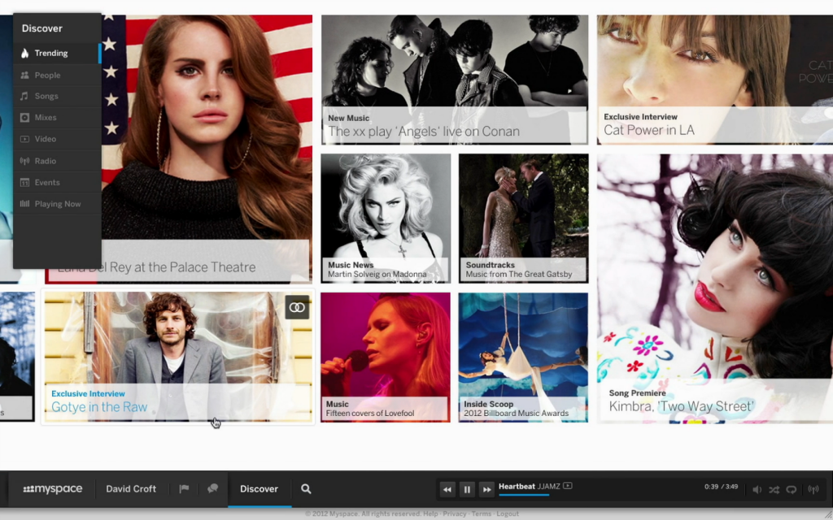
Task: Click the play-screen icon beside Video
Action: [24, 139]
